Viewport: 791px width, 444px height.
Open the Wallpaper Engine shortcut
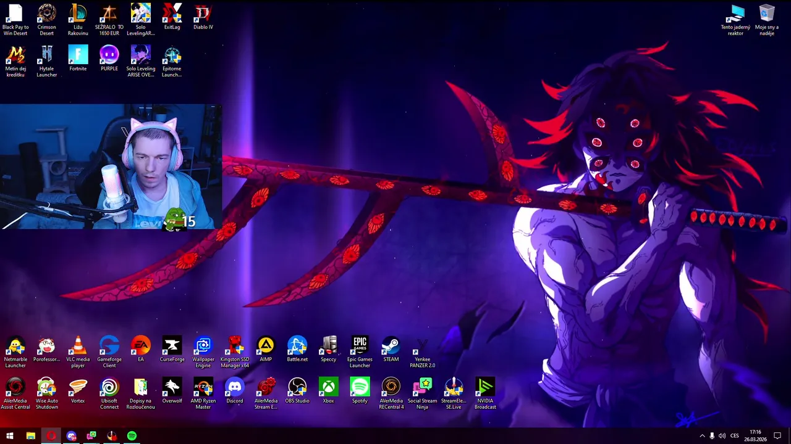click(203, 352)
